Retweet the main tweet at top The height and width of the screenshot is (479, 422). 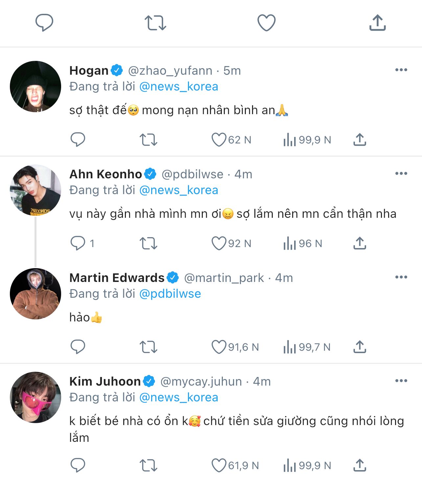(x=155, y=23)
